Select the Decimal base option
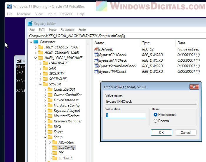 (155, 121)
